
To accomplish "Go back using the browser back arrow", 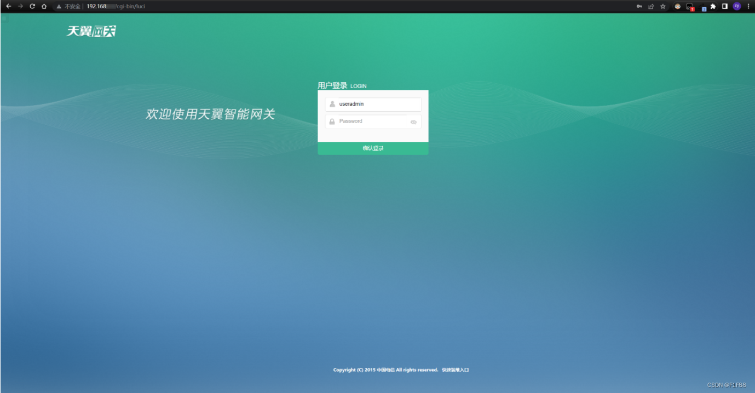I will coord(9,7).
